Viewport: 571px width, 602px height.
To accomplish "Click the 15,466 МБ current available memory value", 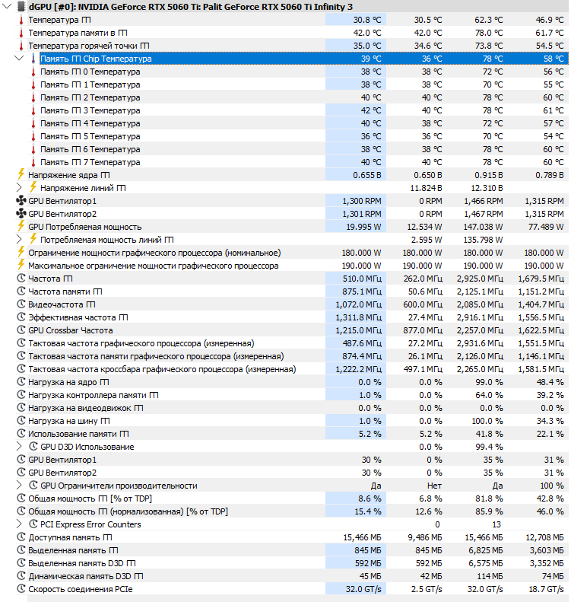I will tap(362, 537).
